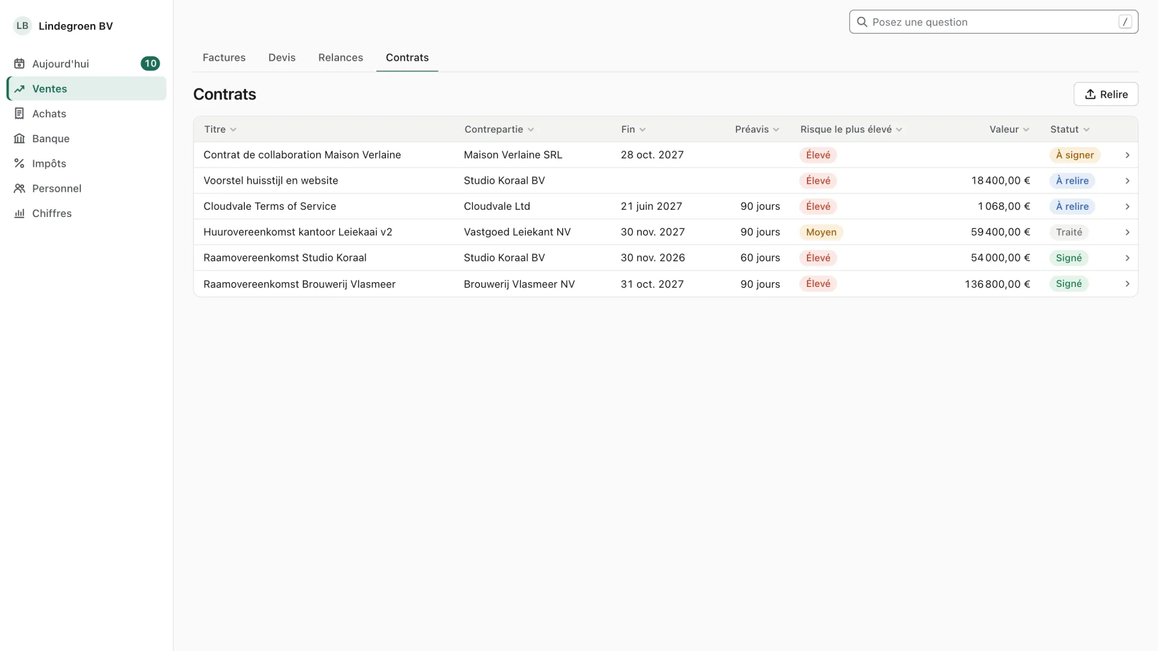
Task: Click the Banque building icon
Action: (19, 139)
